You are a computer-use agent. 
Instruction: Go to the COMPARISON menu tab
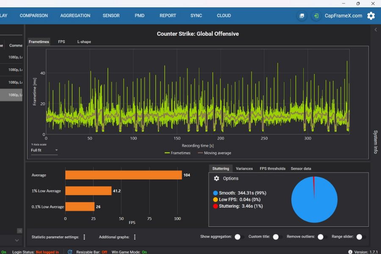tap(34, 16)
